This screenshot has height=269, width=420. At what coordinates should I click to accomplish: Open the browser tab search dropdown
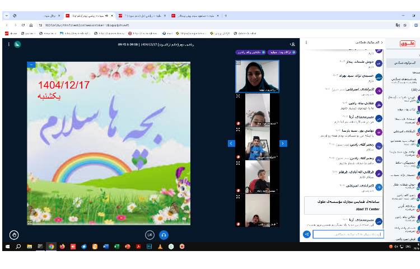7,16
